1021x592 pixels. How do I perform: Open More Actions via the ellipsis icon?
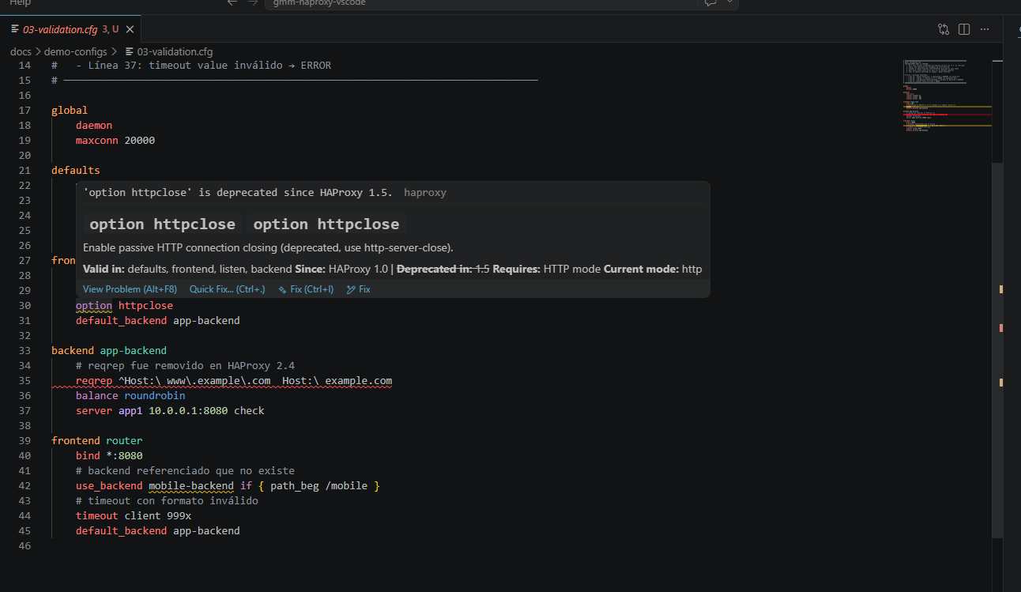tap(985, 28)
